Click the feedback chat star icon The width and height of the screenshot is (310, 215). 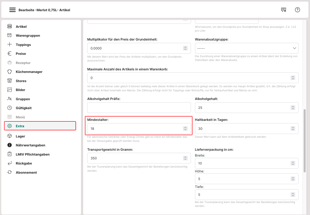pos(283,10)
